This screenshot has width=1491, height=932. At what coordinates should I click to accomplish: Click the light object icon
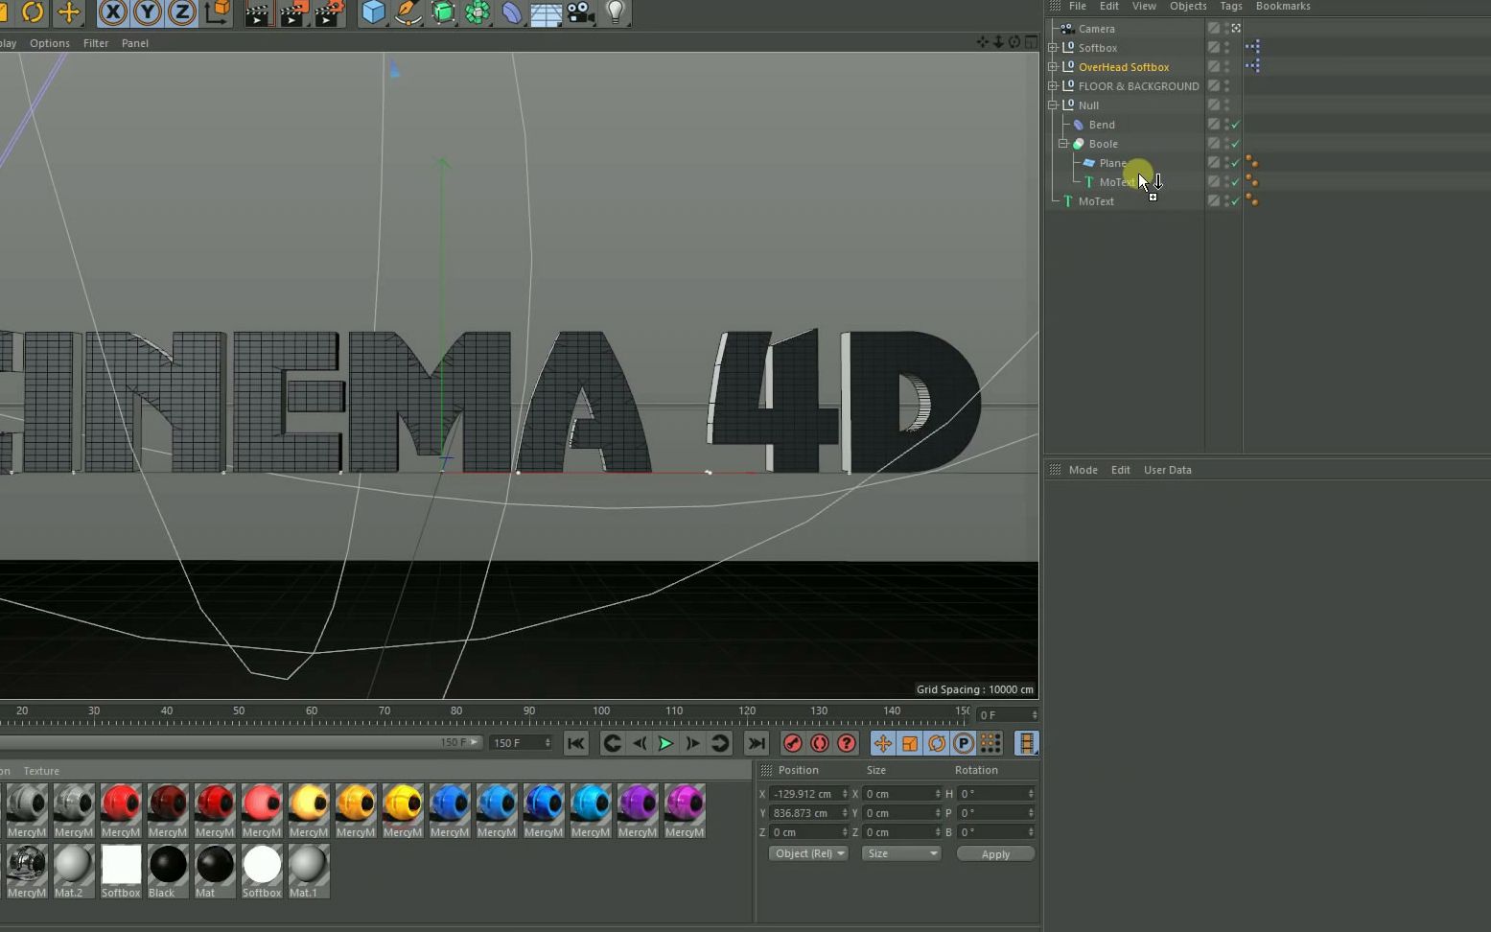pos(614,13)
